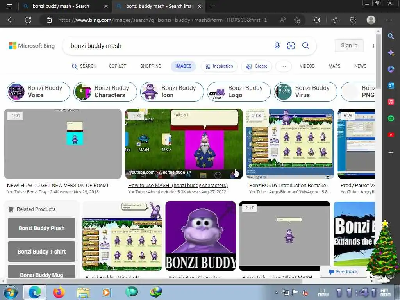
Task: Click Bonzi Buddy Plush related product
Action: 41,228
